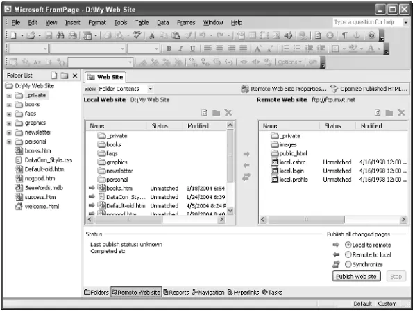This screenshot has height=312, width=415.
Task: Click the Show All paragraph marks icon
Action: pyautogui.click(x=345, y=35)
